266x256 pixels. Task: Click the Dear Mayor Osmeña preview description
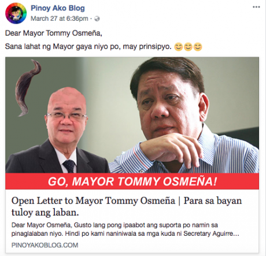tap(125, 229)
